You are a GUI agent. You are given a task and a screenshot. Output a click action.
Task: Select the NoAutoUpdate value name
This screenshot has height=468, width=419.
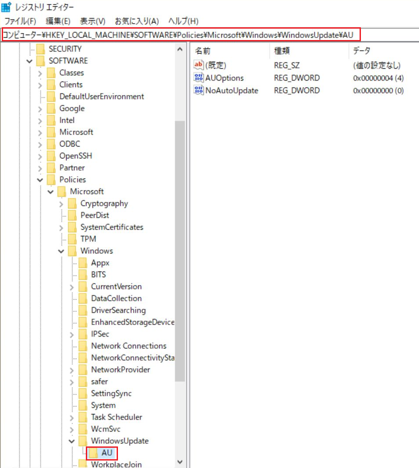[232, 91]
